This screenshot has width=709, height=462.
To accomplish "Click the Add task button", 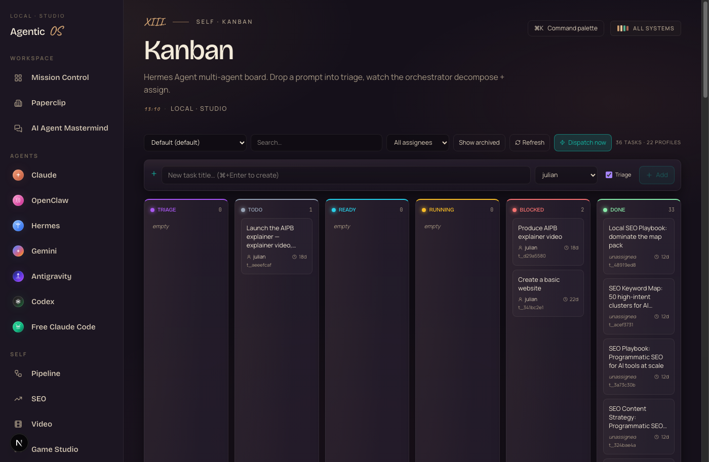I will coord(657,175).
